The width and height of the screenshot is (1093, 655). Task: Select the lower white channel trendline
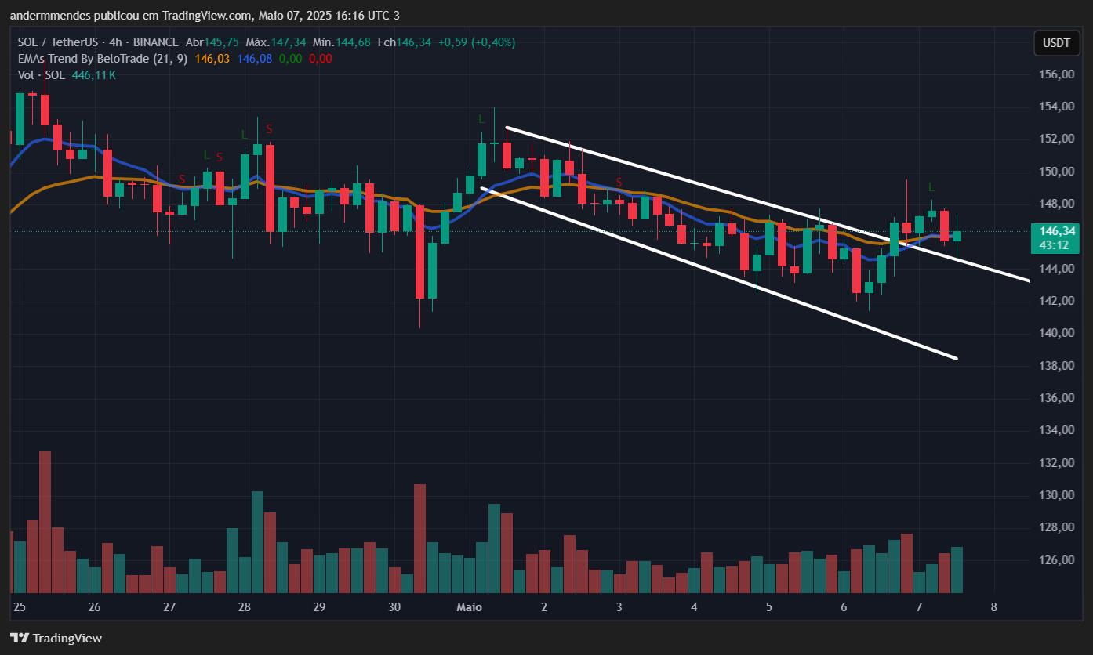[x=718, y=273]
